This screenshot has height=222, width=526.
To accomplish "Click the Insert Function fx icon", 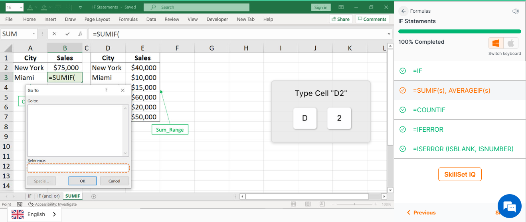I will [x=80, y=34].
